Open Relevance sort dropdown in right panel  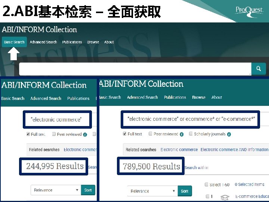[x=152, y=191]
